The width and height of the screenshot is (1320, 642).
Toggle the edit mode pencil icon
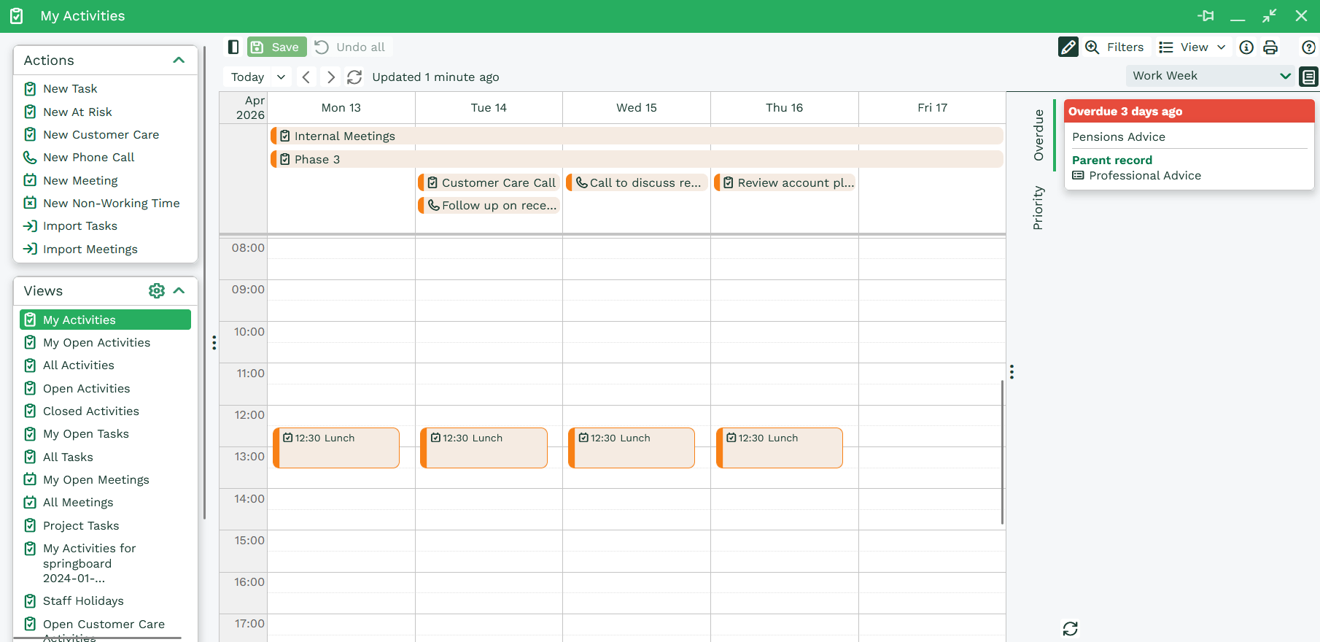click(1068, 47)
